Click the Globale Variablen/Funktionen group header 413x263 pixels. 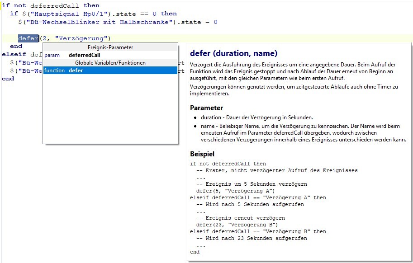110,63
